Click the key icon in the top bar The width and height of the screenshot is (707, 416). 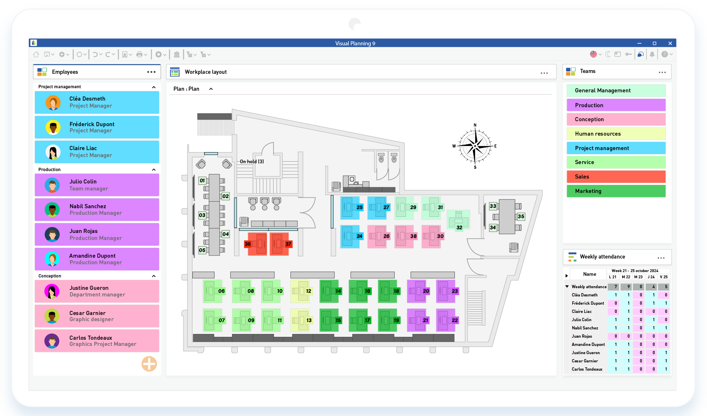[x=628, y=54]
